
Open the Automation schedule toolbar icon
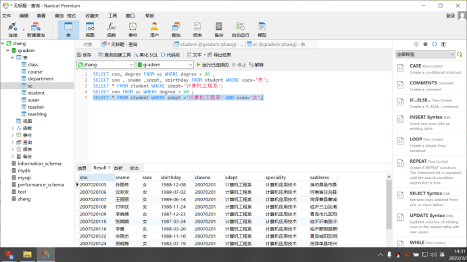click(x=241, y=30)
